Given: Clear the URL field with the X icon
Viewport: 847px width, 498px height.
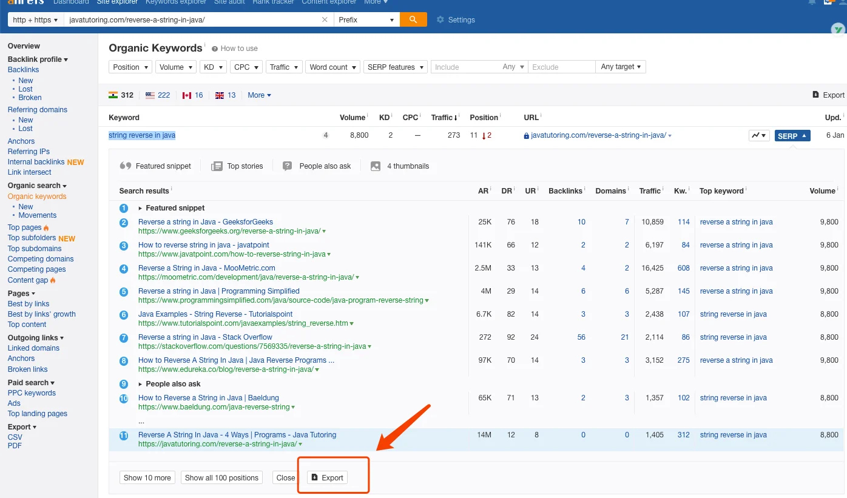Looking at the screenshot, I should point(325,19).
